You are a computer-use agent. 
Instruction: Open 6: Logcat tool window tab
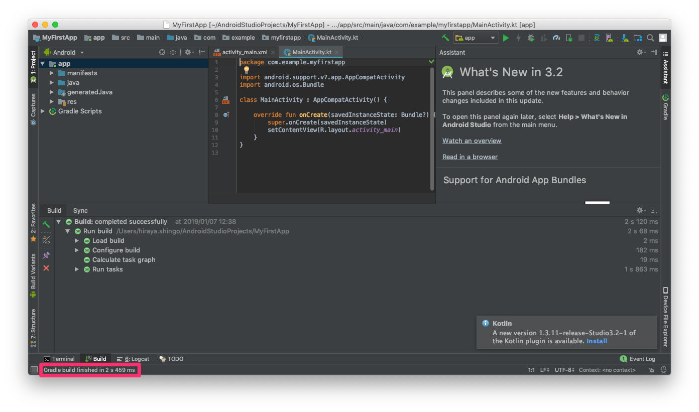tap(133, 359)
